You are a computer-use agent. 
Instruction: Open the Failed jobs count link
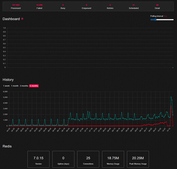39,6
